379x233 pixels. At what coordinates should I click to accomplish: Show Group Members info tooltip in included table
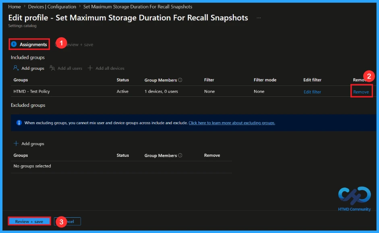click(180, 80)
